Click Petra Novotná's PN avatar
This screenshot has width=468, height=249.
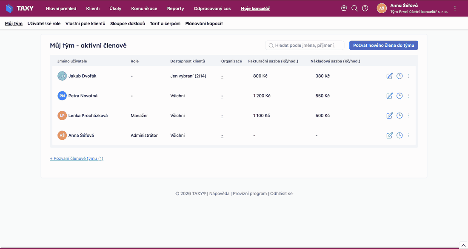click(62, 96)
